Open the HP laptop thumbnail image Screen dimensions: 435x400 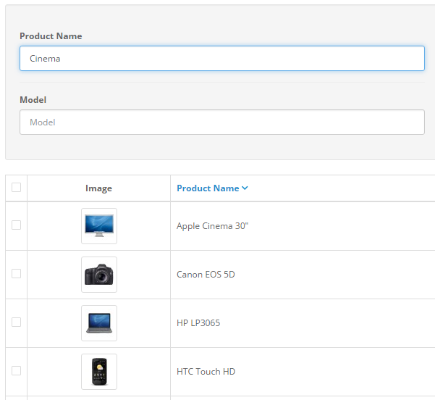point(99,323)
